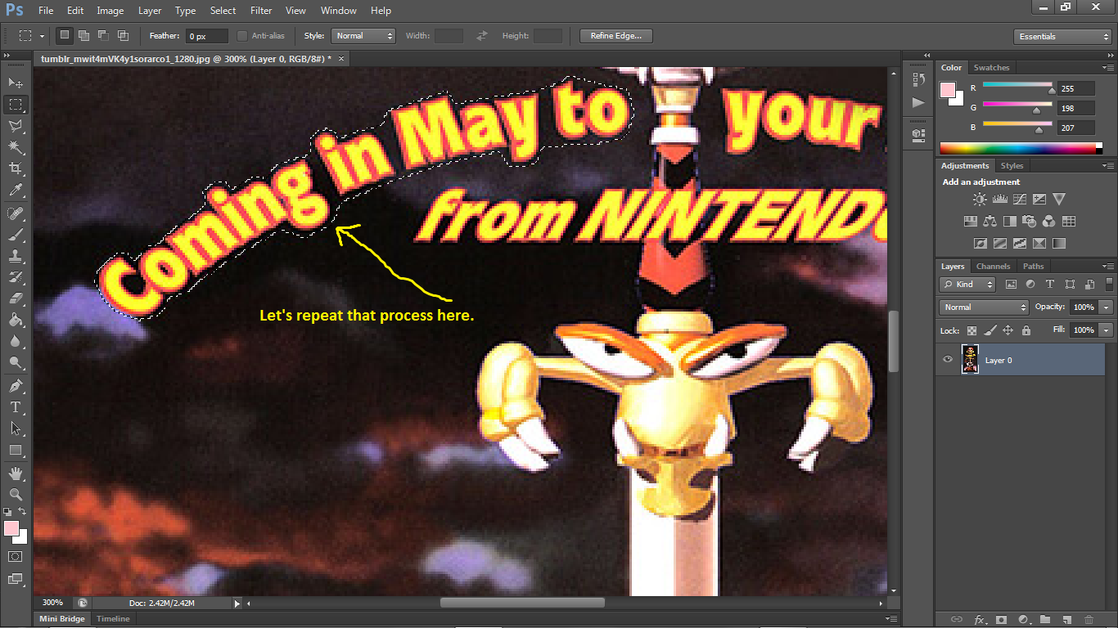Expand the Doc info status arrow

(237, 603)
